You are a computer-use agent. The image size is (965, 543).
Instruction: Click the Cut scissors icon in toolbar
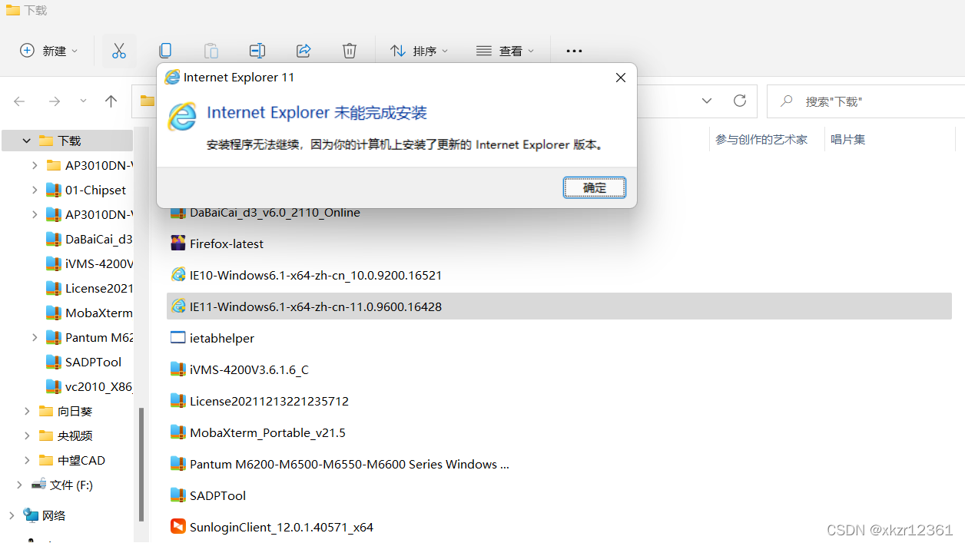(119, 51)
